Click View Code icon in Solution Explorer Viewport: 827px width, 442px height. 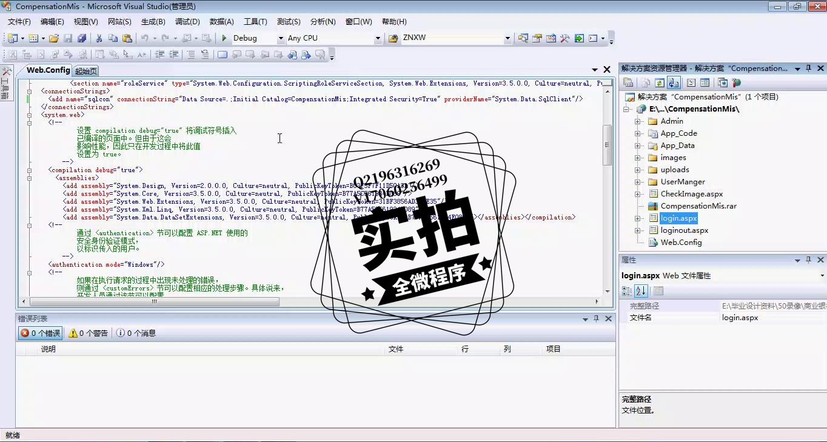[691, 83]
